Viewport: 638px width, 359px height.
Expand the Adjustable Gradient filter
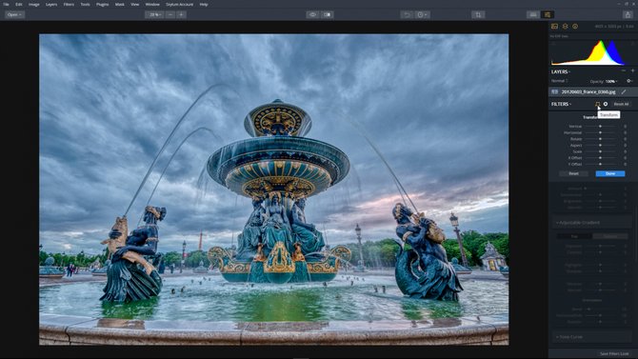[x=592, y=223]
